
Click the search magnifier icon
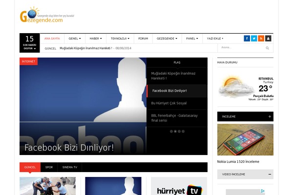click(268, 48)
